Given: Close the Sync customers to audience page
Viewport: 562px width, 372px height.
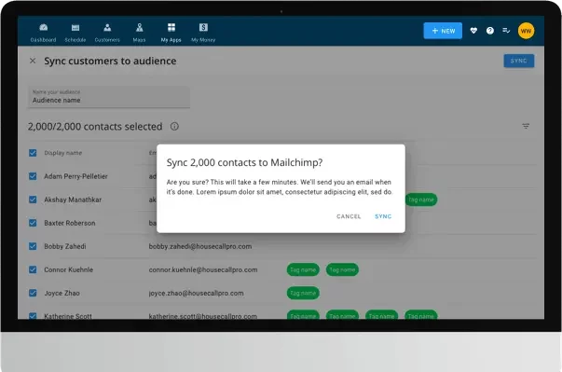Looking at the screenshot, I should (33, 61).
